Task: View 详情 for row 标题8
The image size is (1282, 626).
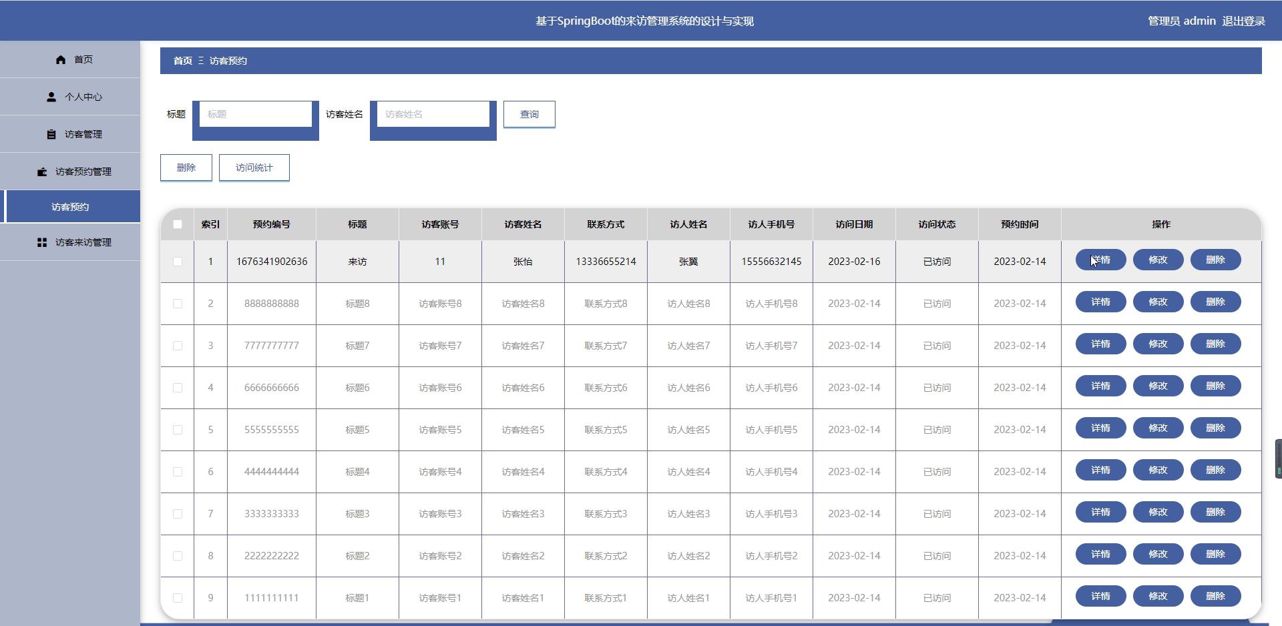Action: pyautogui.click(x=1101, y=302)
